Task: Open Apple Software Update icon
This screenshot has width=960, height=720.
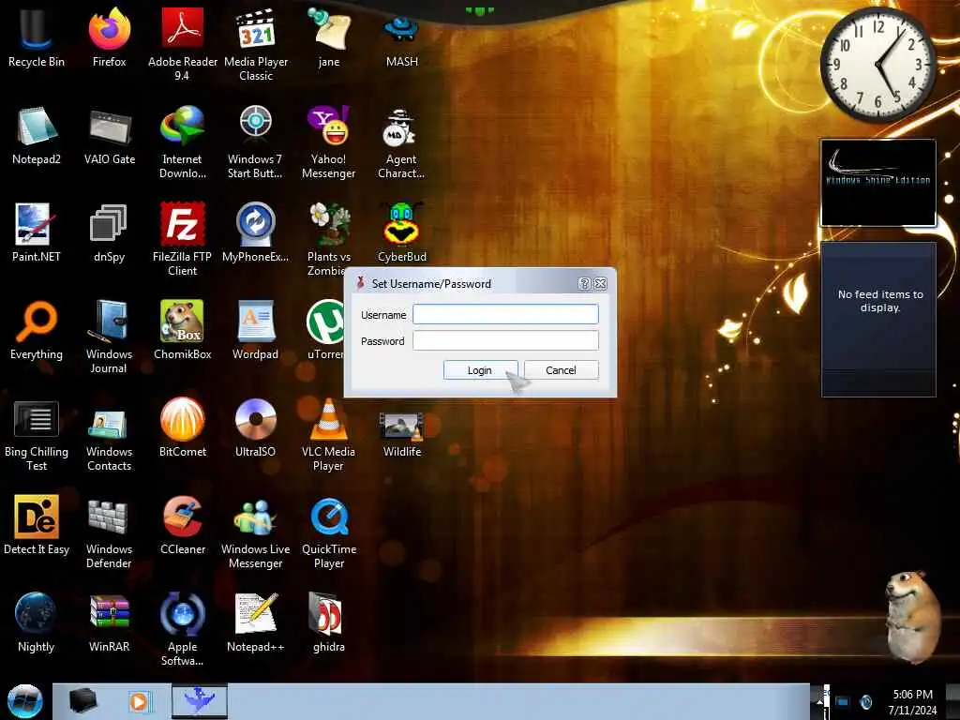Action: 183,629
